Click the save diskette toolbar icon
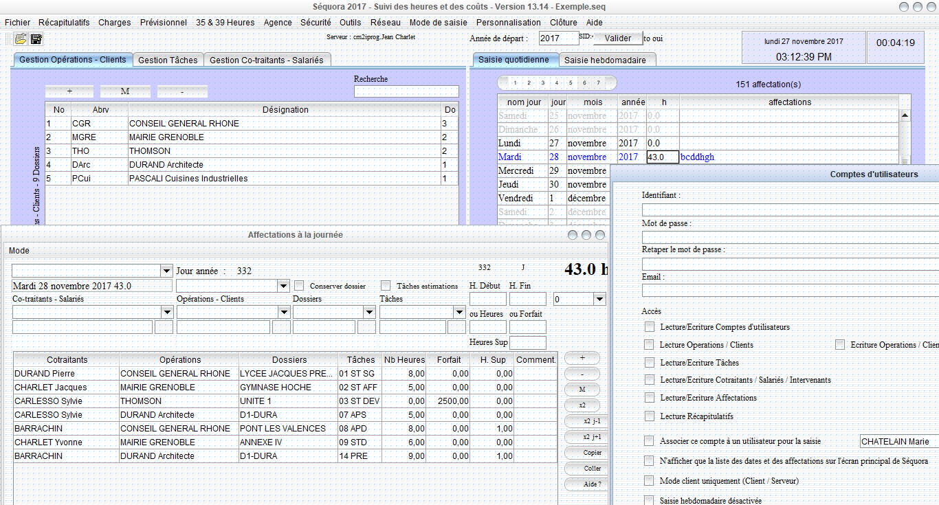 (36, 38)
